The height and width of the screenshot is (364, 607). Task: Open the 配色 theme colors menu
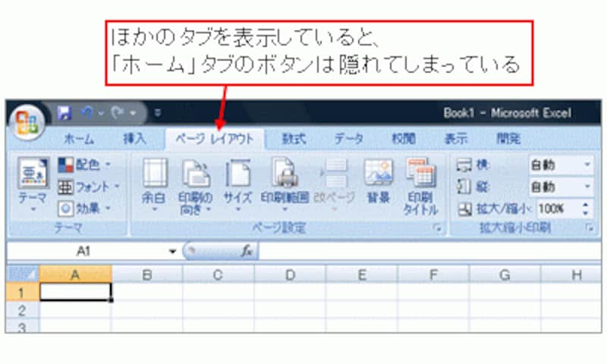(84, 165)
